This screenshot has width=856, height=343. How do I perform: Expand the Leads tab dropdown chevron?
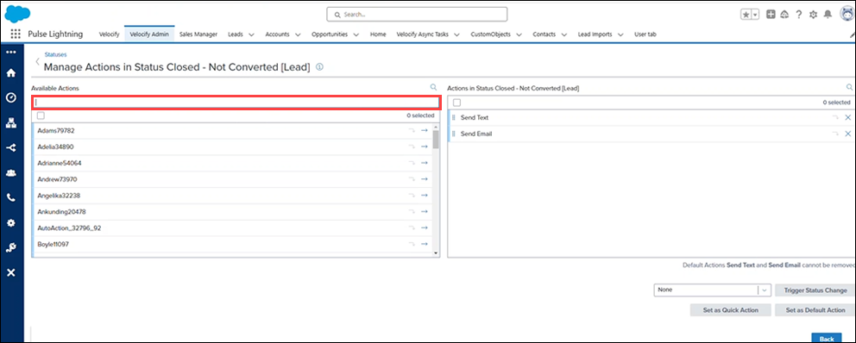click(x=251, y=34)
